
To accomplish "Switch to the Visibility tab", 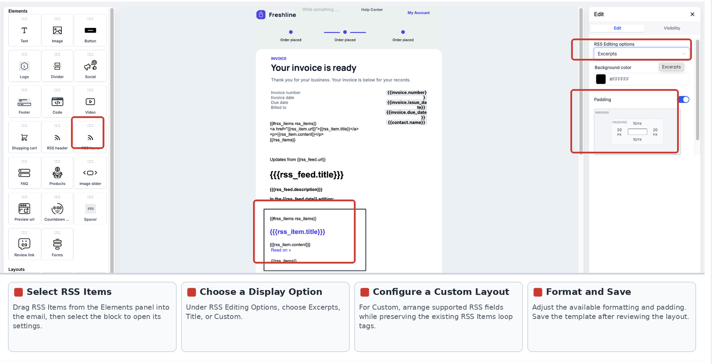I will point(672,28).
